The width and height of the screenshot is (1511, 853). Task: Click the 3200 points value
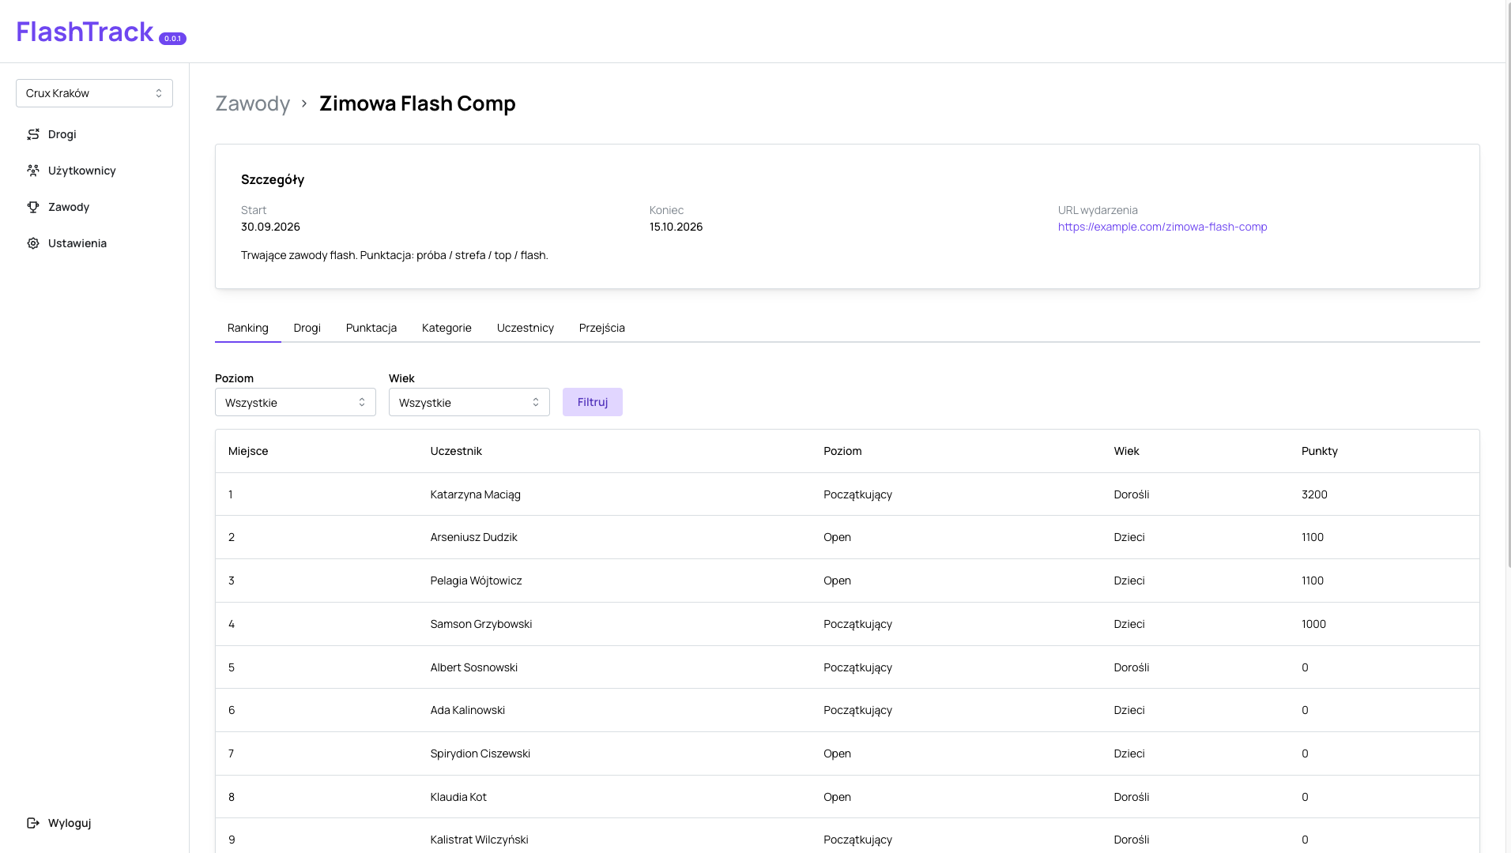[x=1314, y=494]
